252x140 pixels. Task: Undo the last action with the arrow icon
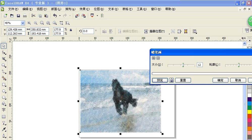55,16
